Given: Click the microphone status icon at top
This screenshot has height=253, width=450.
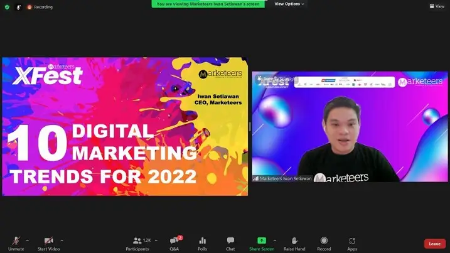Looking at the screenshot, I should (x=18, y=8).
